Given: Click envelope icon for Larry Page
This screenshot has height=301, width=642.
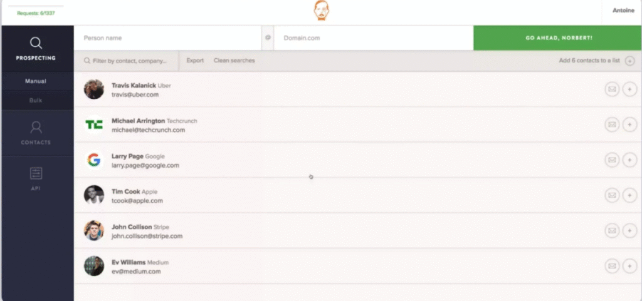Looking at the screenshot, I should [x=611, y=160].
